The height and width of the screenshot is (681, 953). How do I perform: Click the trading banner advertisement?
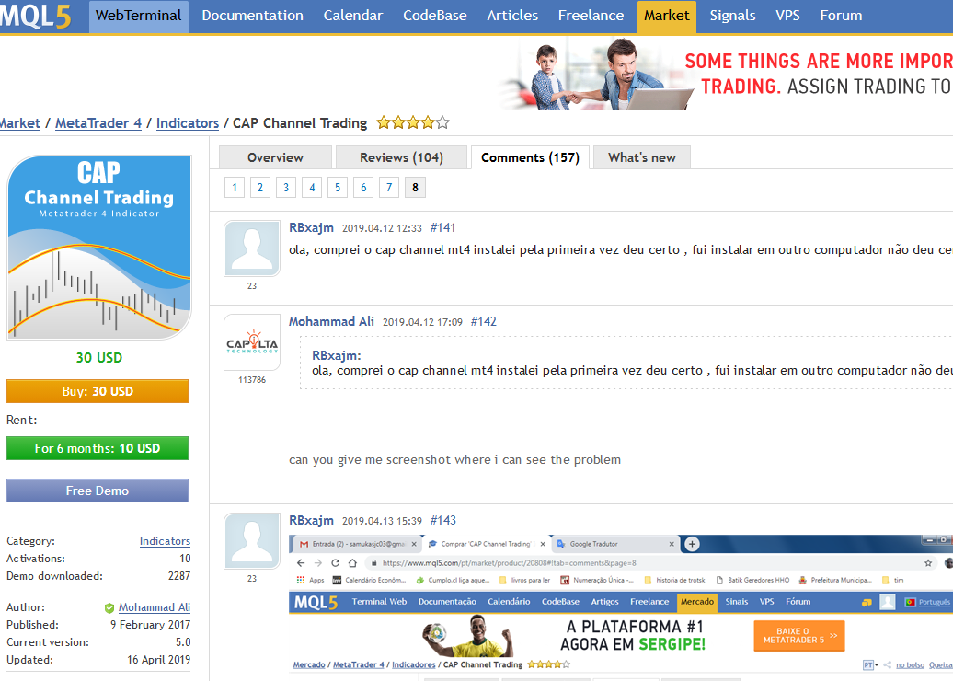coord(726,74)
